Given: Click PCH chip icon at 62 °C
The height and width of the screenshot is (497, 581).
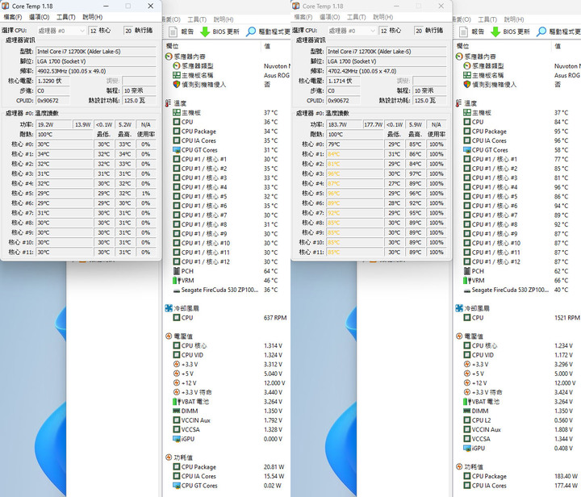Looking at the screenshot, I should tap(467, 271).
